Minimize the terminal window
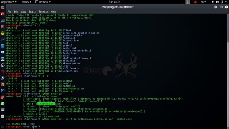 pyautogui.click(x=216, y=7)
